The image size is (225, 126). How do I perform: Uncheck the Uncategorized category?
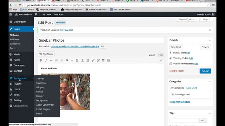point(173,94)
